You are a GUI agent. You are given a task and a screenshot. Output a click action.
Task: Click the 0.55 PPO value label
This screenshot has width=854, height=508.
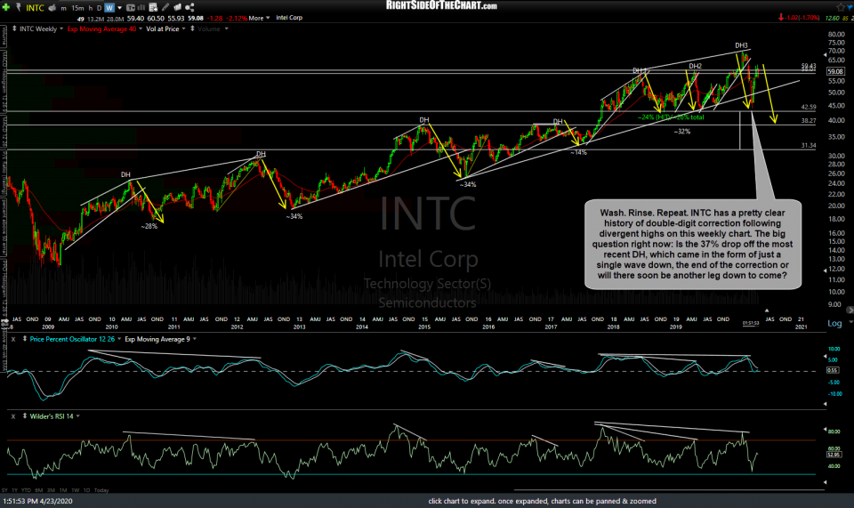pos(833,370)
